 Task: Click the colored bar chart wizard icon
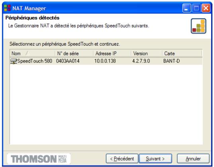[198, 26]
